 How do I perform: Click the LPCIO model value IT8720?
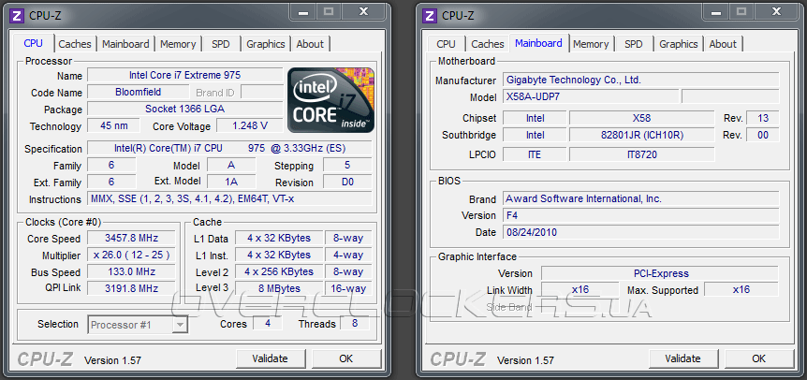pos(642,154)
